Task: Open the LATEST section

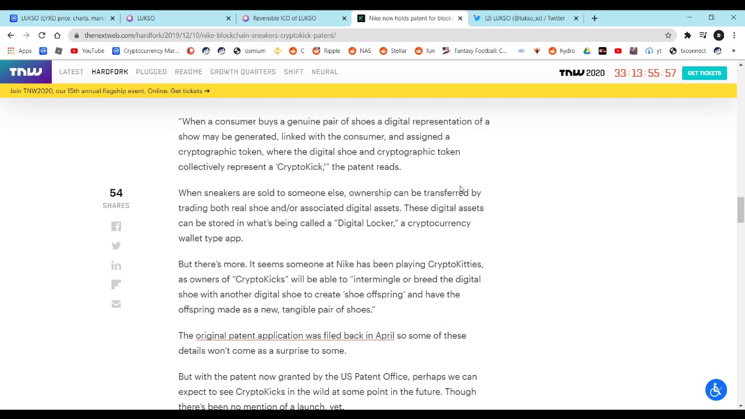Action: [x=71, y=72]
